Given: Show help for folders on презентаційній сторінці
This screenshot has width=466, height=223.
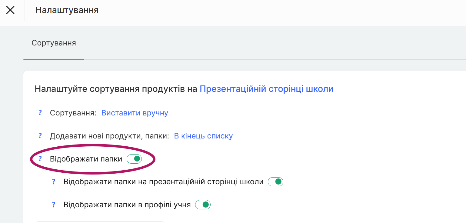Looking at the screenshot, I should (54, 182).
